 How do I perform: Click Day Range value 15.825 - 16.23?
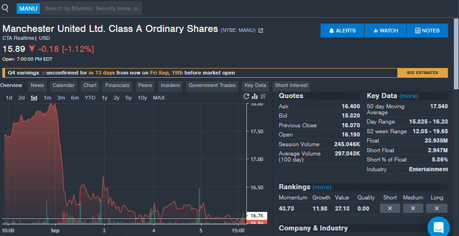[x=428, y=122]
